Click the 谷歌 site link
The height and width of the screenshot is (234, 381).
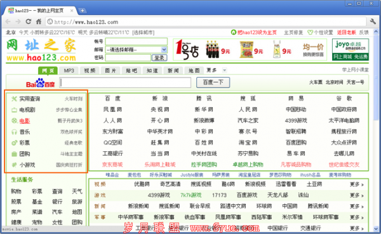point(344,99)
